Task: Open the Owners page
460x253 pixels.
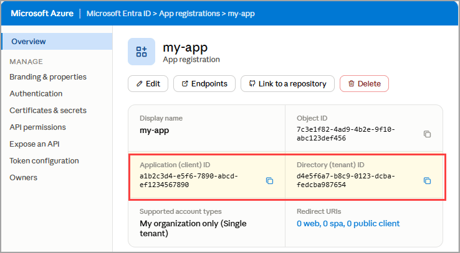Action: coord(24,178)
